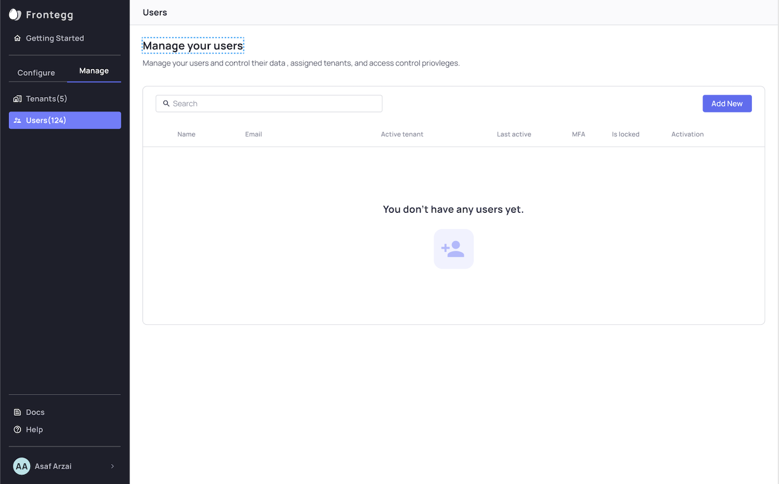Image resolution: width=779 pixels, height=484 pixels.
Task: Expand the Asaf Arzai account chevron
Action: coord(113,466)
